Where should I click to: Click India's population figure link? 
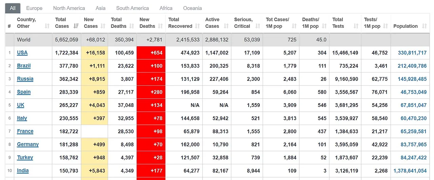tap(410, 171)
